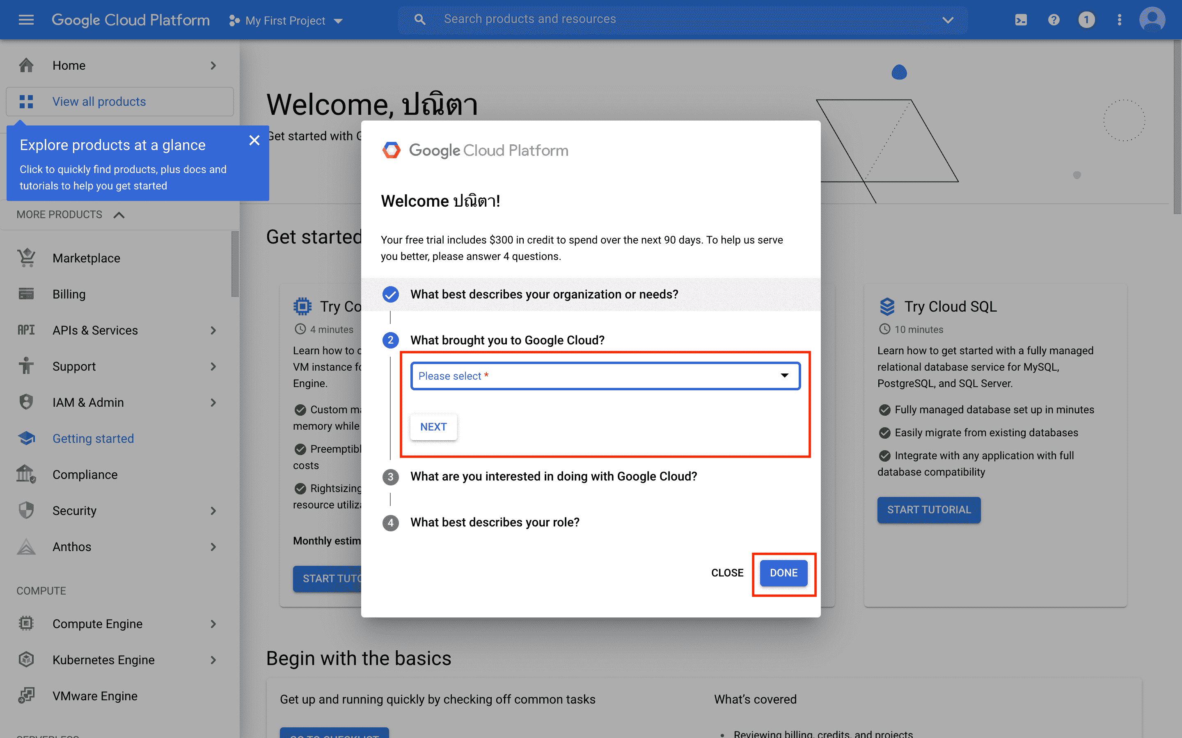Open the Help question mark icon
The image size is (1182, 738).
[1054, 20]
